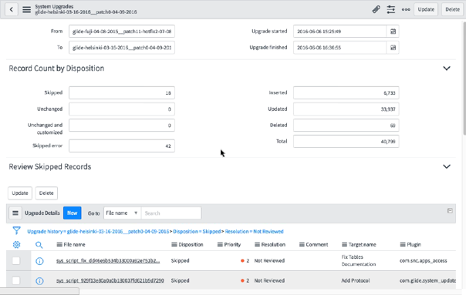This screenshot has width=466, height=295.
Task: Personalize form using the sliders icon
Action: (x=391, y=9)
